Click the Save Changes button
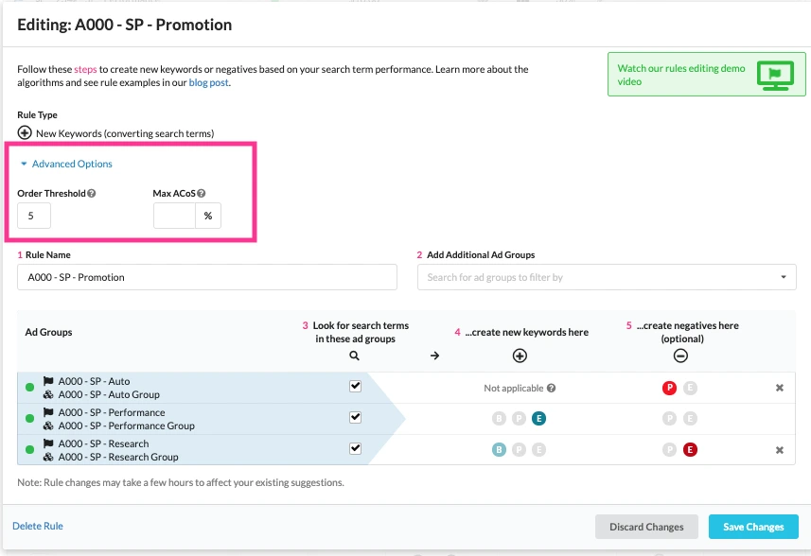 (752, 527)
